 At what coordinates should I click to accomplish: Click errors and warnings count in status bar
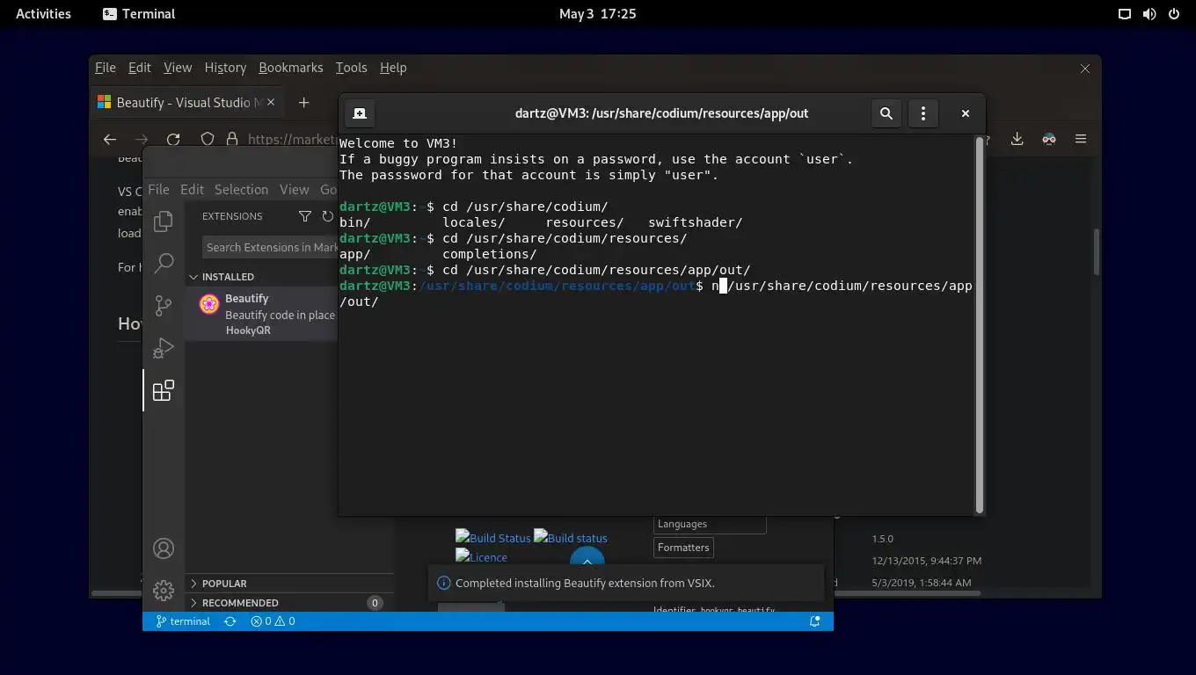click(x=273, y=621)
